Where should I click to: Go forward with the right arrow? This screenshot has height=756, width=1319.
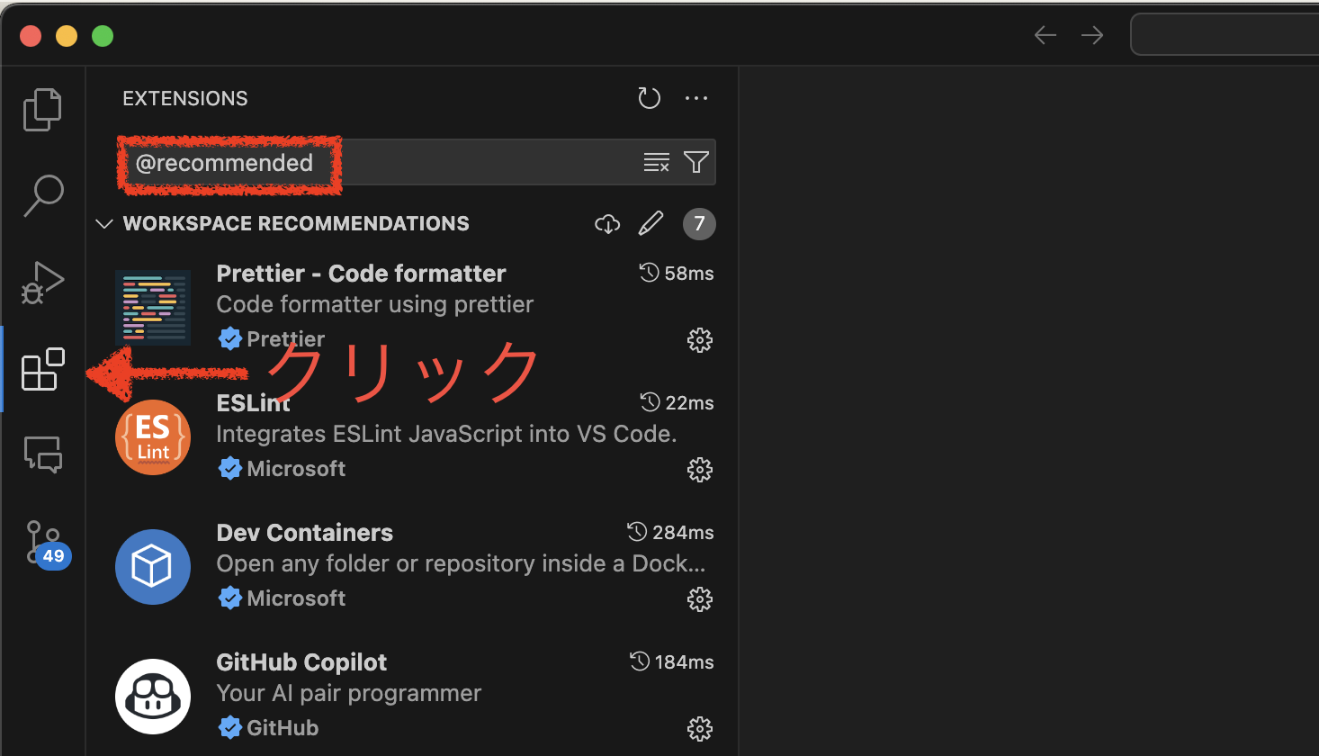coord(1092,35)
